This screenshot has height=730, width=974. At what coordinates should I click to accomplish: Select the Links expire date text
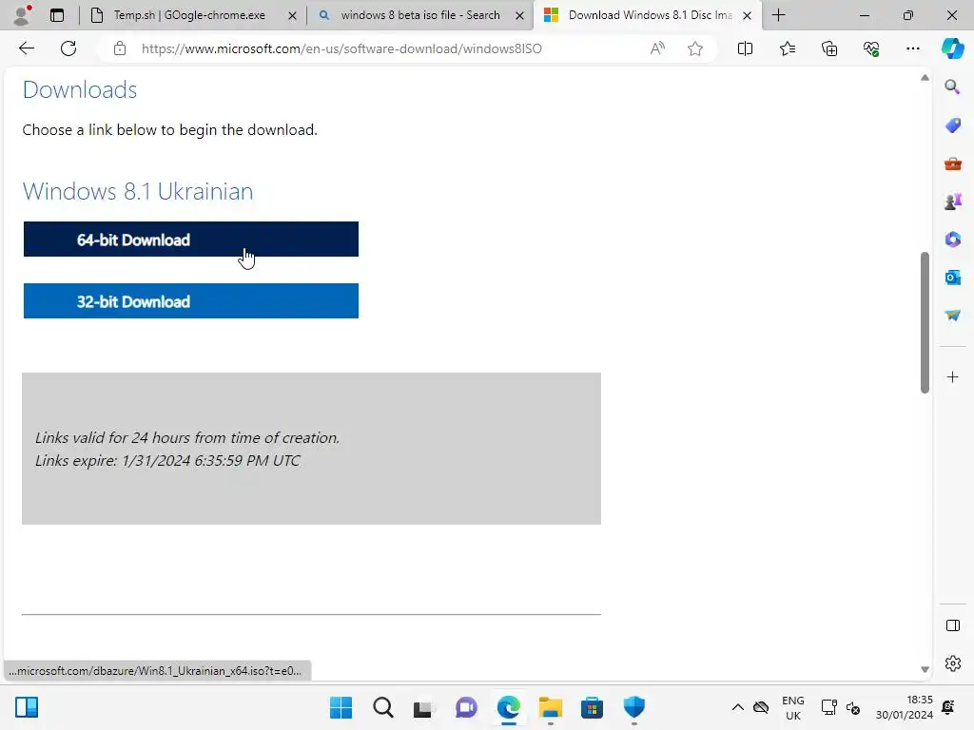click(x=167, y=461)
